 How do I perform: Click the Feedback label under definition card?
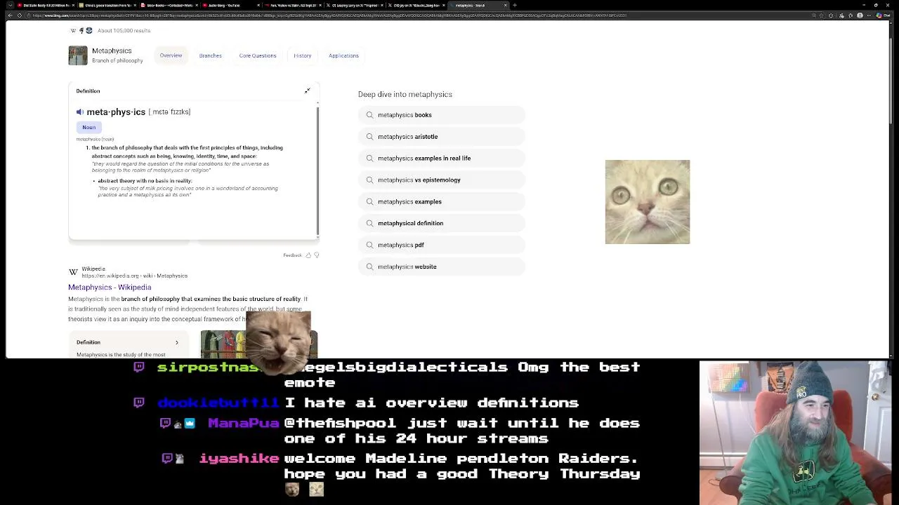click(292, 255)
